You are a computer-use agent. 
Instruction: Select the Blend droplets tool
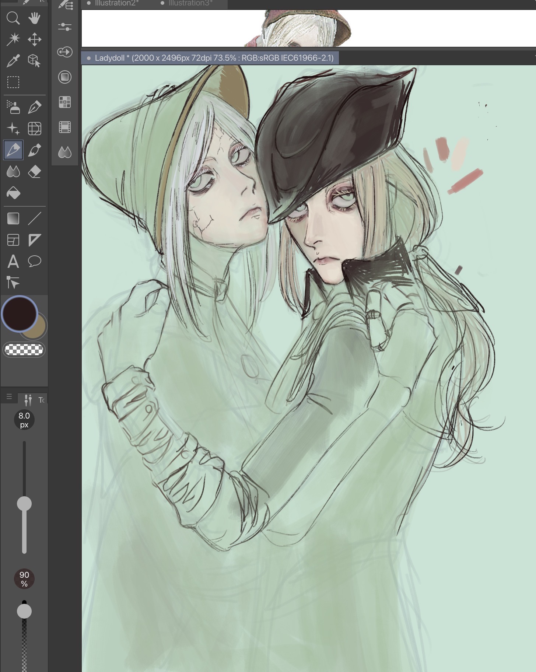click(13, 171)
